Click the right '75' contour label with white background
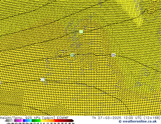This screenshot has width=161, height=124. tap(113, 55)
